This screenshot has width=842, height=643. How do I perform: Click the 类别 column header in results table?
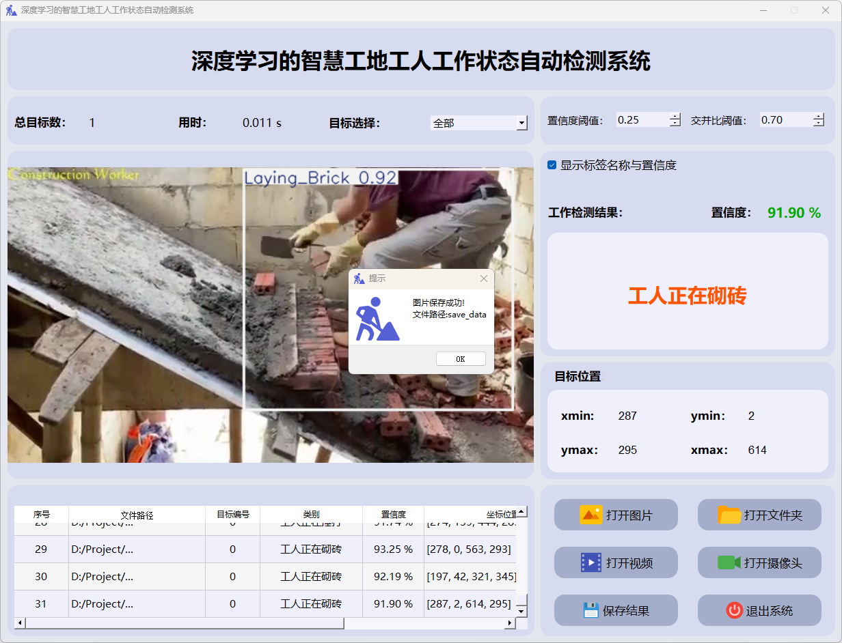coord(311,515)
